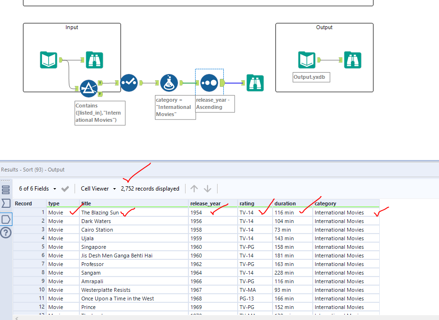Open the Formula tool annotated category International Movies
This screenshot has width=439, height=320.
point(168,82)
